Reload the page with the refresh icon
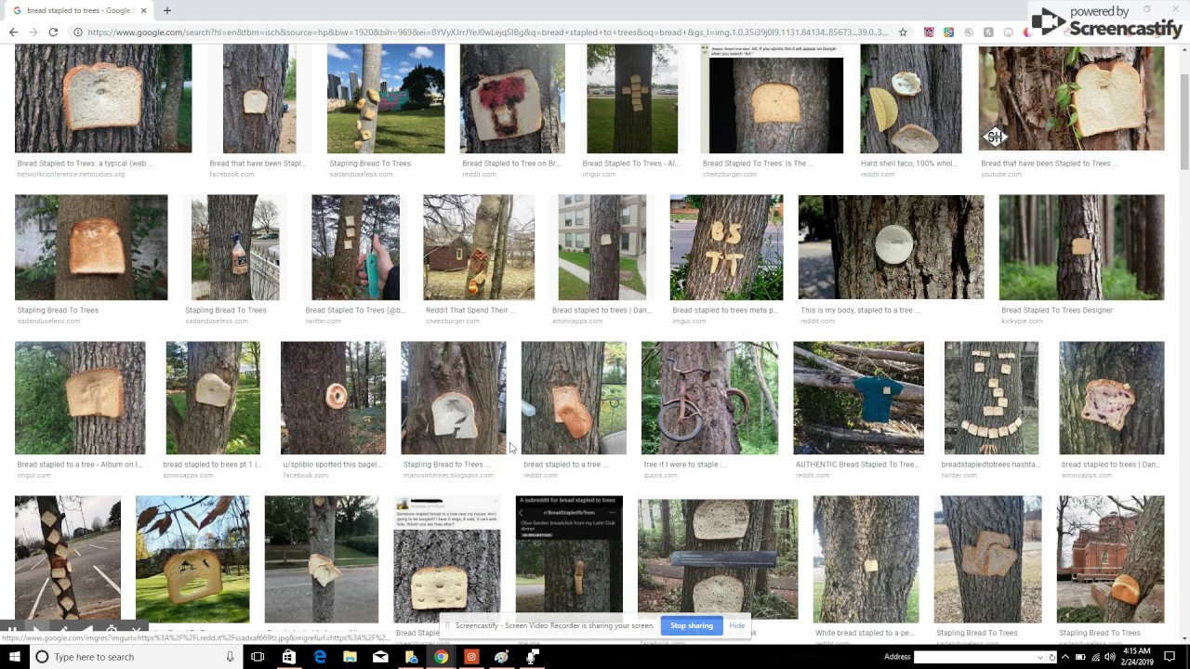This screenshot has height=669, width=1190. (x=53, y=32)
